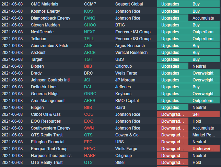Open the red COG ticker link

click(x=89, y=114)
